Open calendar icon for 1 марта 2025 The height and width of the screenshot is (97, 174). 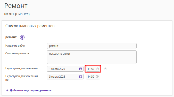pyautogui.click(x=81, y=69)
